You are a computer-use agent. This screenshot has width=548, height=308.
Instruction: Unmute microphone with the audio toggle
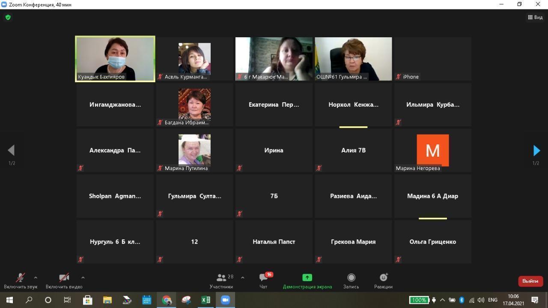[x=20, y=278]
